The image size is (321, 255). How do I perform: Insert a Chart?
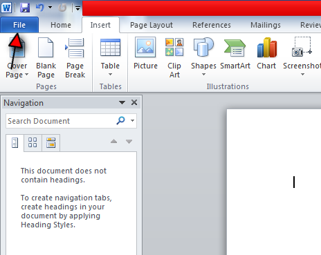266,53
